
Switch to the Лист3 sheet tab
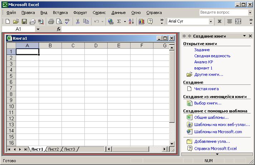click(69, 149)
